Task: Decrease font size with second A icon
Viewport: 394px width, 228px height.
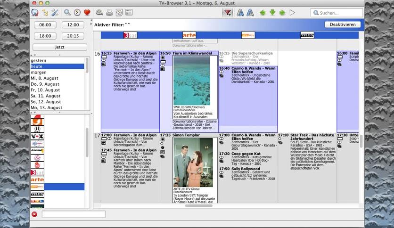Action: coord(250,13)
